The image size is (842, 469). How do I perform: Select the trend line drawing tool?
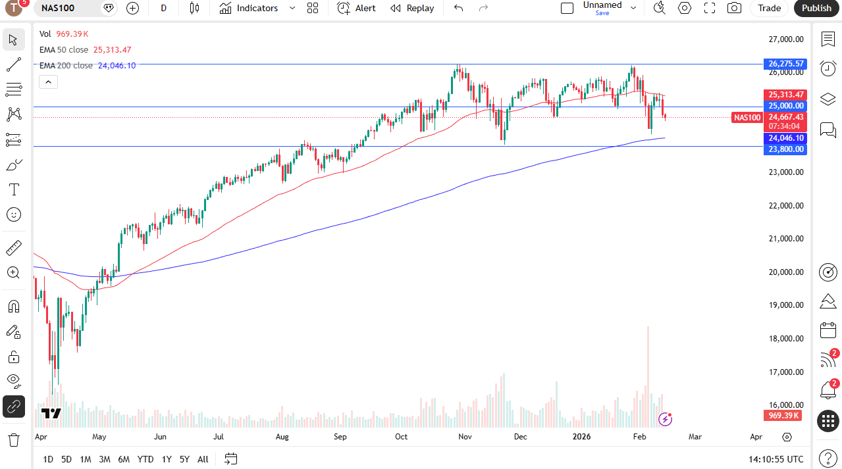pyautogui.click(x=13, y=64)
